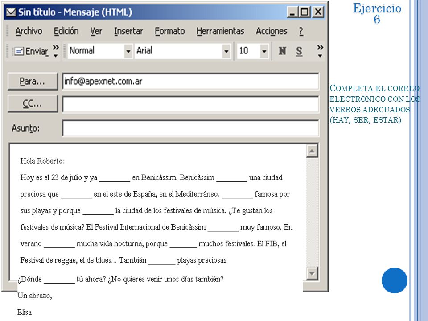The width and height of the screenshot is (428, 321).
Task: Click the blue circle on the slide
Action: (395, 280)
